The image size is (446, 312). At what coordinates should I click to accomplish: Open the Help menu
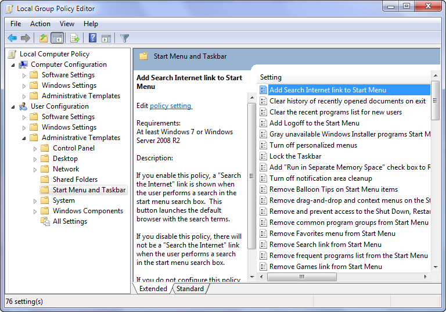click(91, 24)
